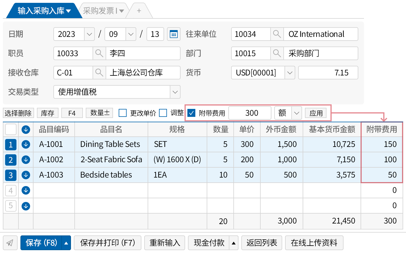
Task: Click the down arrow icon in row A-1001
Action: pyautogui.click(x=26, y=144)
